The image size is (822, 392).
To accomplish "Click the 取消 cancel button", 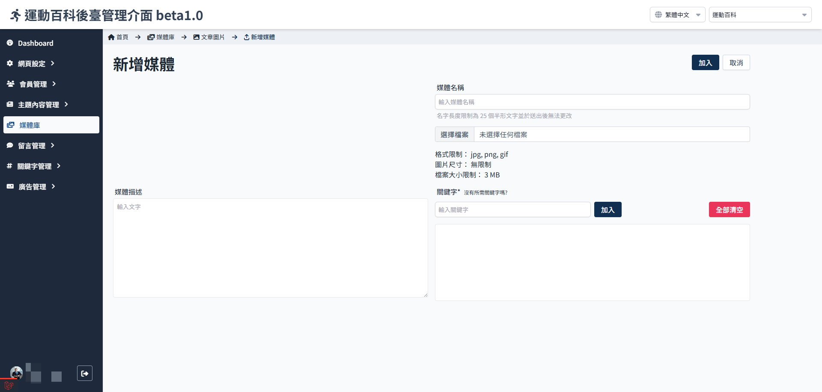I will [x=736, y=62].
